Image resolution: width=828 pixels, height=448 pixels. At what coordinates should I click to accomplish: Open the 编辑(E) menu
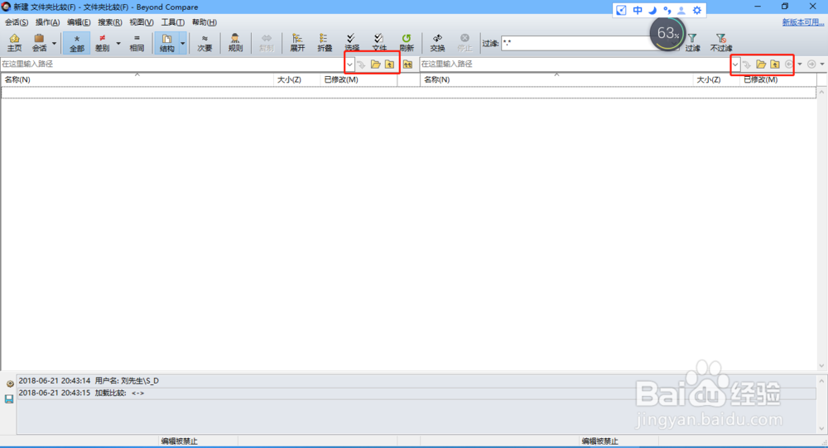[79, 22]
